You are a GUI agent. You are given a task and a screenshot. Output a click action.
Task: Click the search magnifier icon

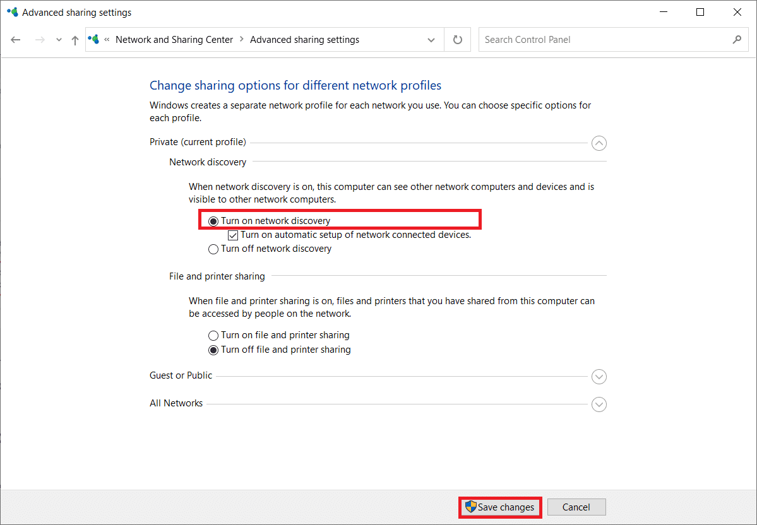737,40
